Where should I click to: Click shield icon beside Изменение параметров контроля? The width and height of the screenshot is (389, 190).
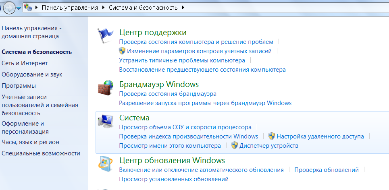click(122, 51)
